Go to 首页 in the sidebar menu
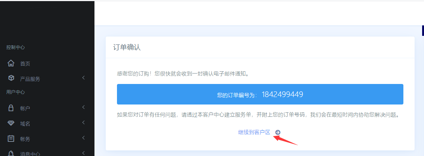Screen dimensions: 424x156 25,64
